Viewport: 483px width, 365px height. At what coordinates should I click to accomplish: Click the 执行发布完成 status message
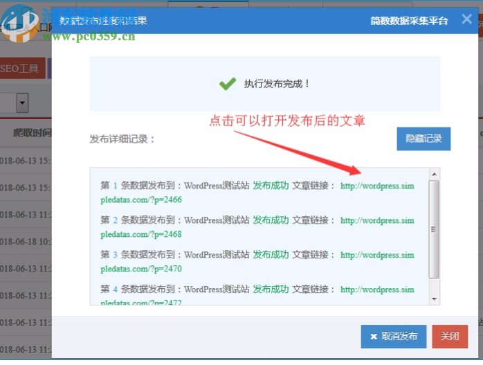[277, 84]
